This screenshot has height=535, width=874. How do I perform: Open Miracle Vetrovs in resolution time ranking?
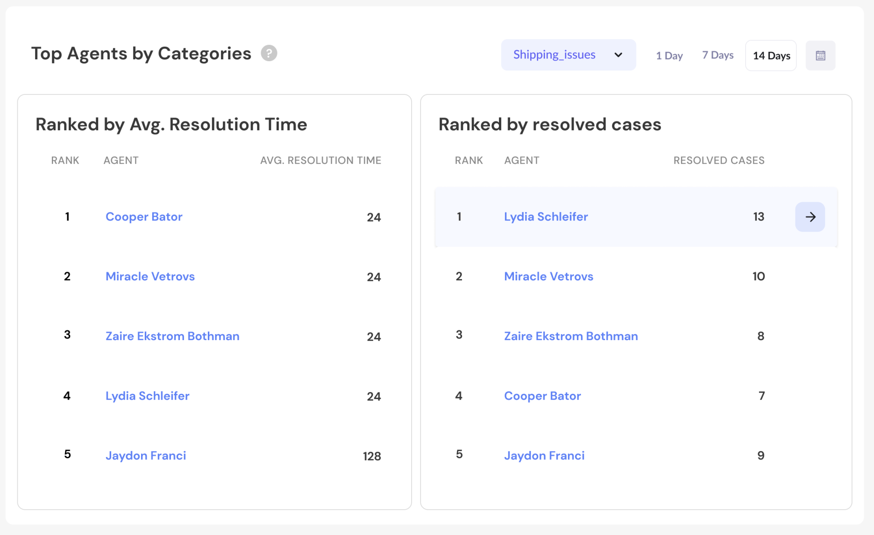tap(150, 277)
